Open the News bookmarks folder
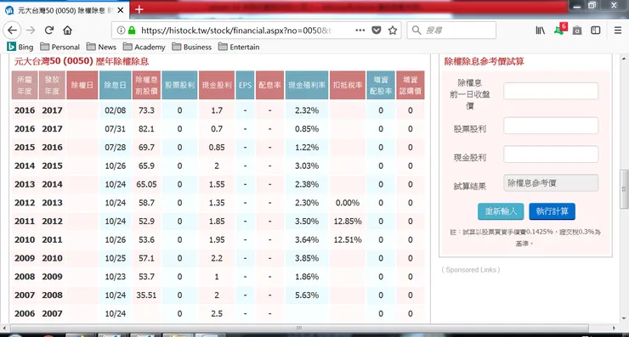Screen dimensions: 629x337 pyautogui.click(x=101, y=47)
